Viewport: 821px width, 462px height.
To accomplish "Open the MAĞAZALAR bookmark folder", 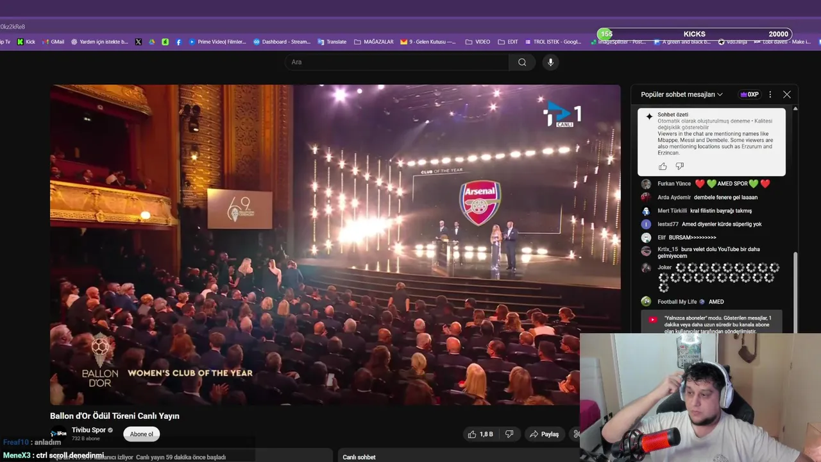I will (374, 42).
